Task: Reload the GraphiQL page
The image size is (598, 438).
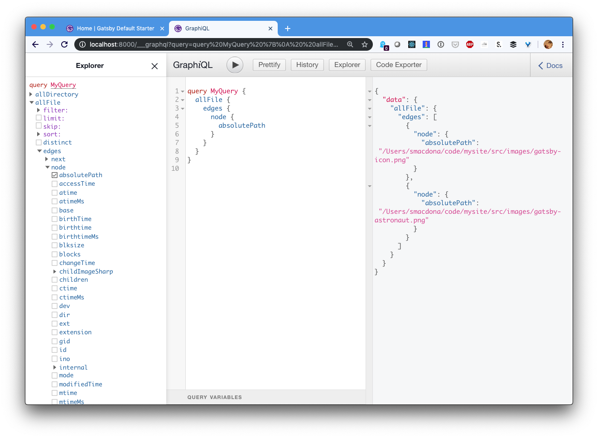Action: tap(64, 44)
